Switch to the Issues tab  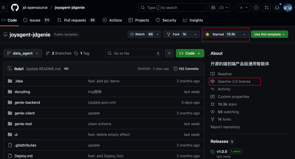(x=37, y=20)
